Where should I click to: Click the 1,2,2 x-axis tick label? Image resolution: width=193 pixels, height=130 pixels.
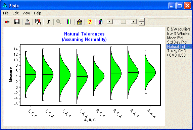84,113
